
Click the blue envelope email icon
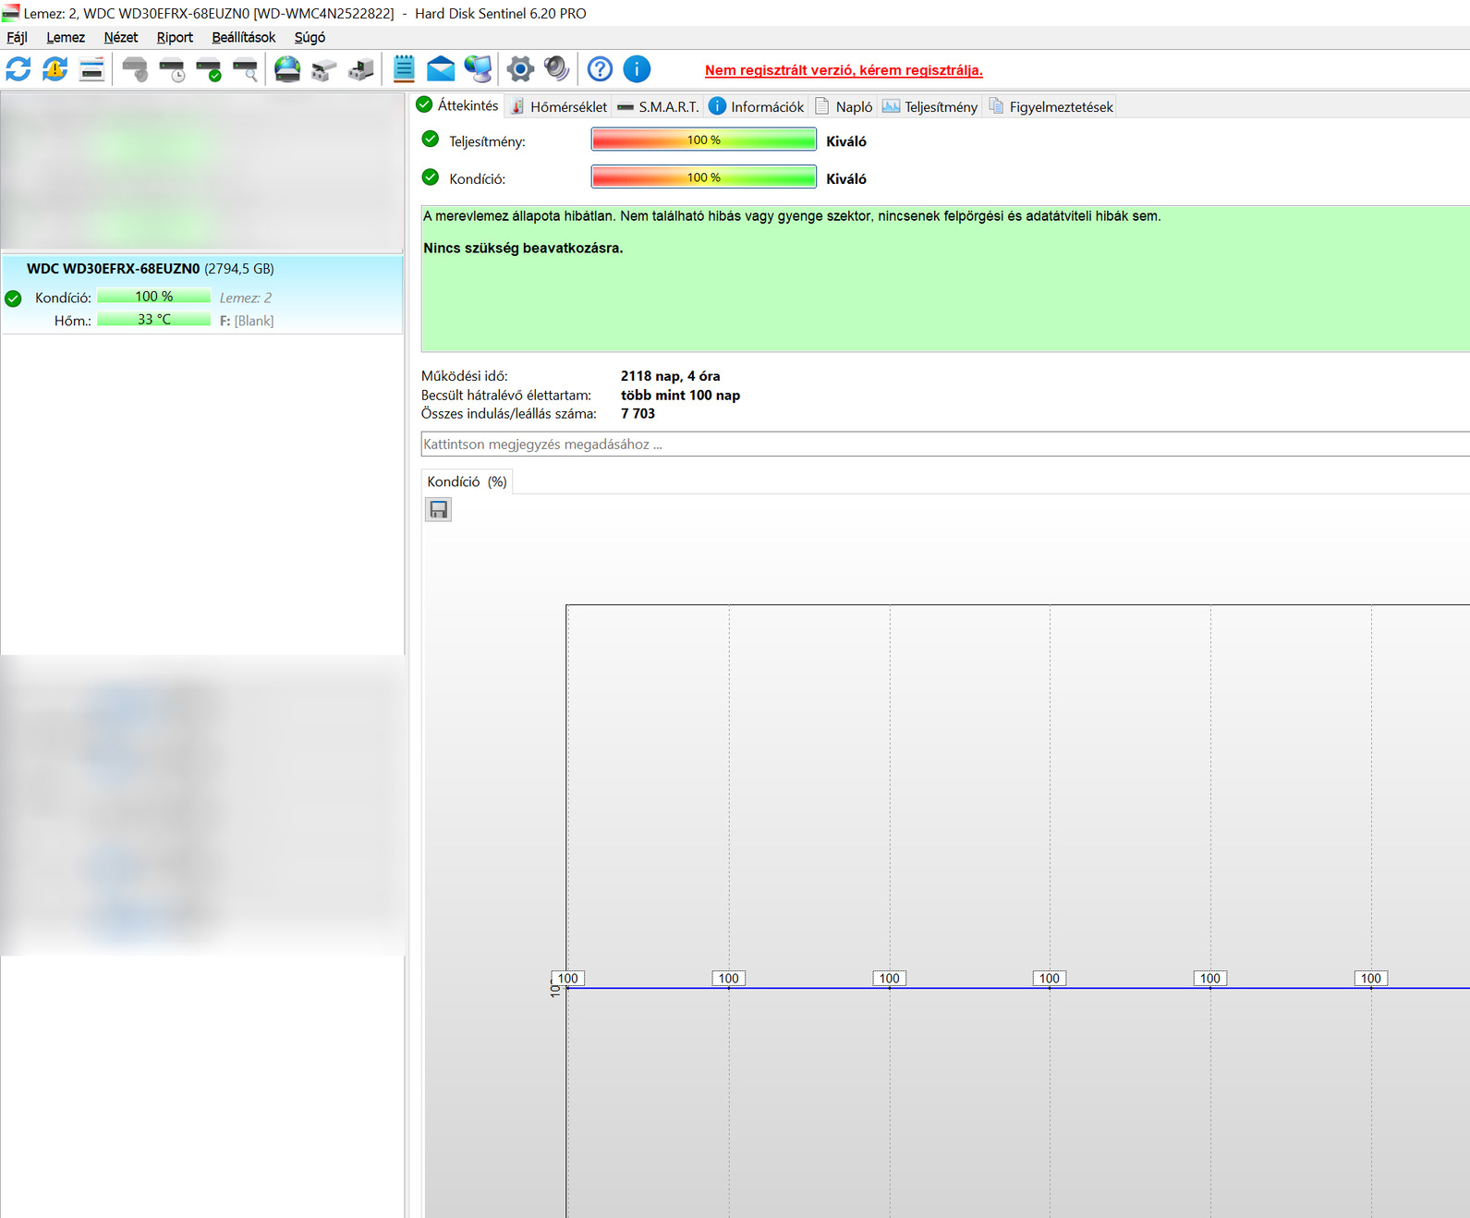click(x=441, y=69)
